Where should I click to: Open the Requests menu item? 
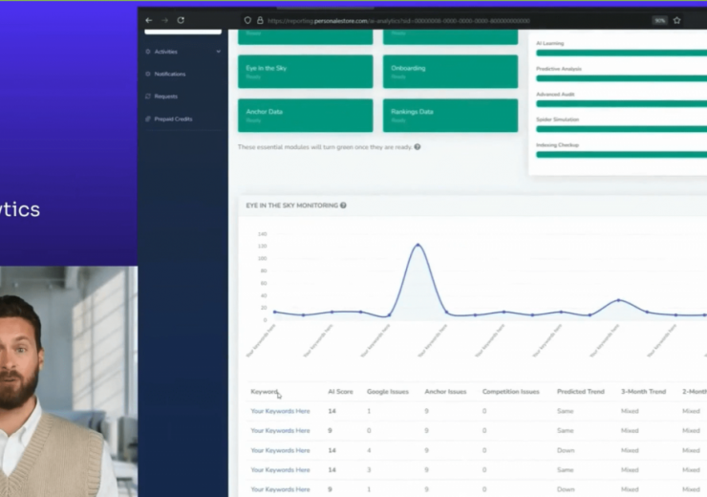coord(166,97)
